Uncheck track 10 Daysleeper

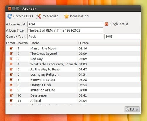click(x=11, y=95)
